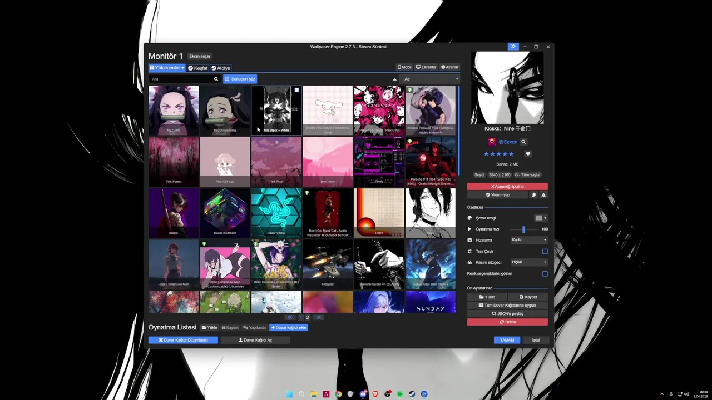Click the red Sıfırla reset button
The height and width of the screenshot is (400, 712).
point(507,322)
